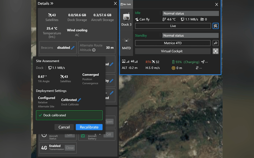Click the Idle dock status label
Screen dimensions: 254x158
(138, 13)
